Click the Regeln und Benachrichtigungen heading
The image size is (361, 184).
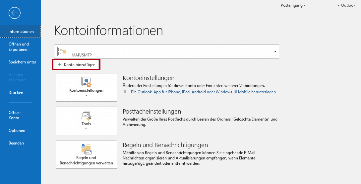[165, 145]
